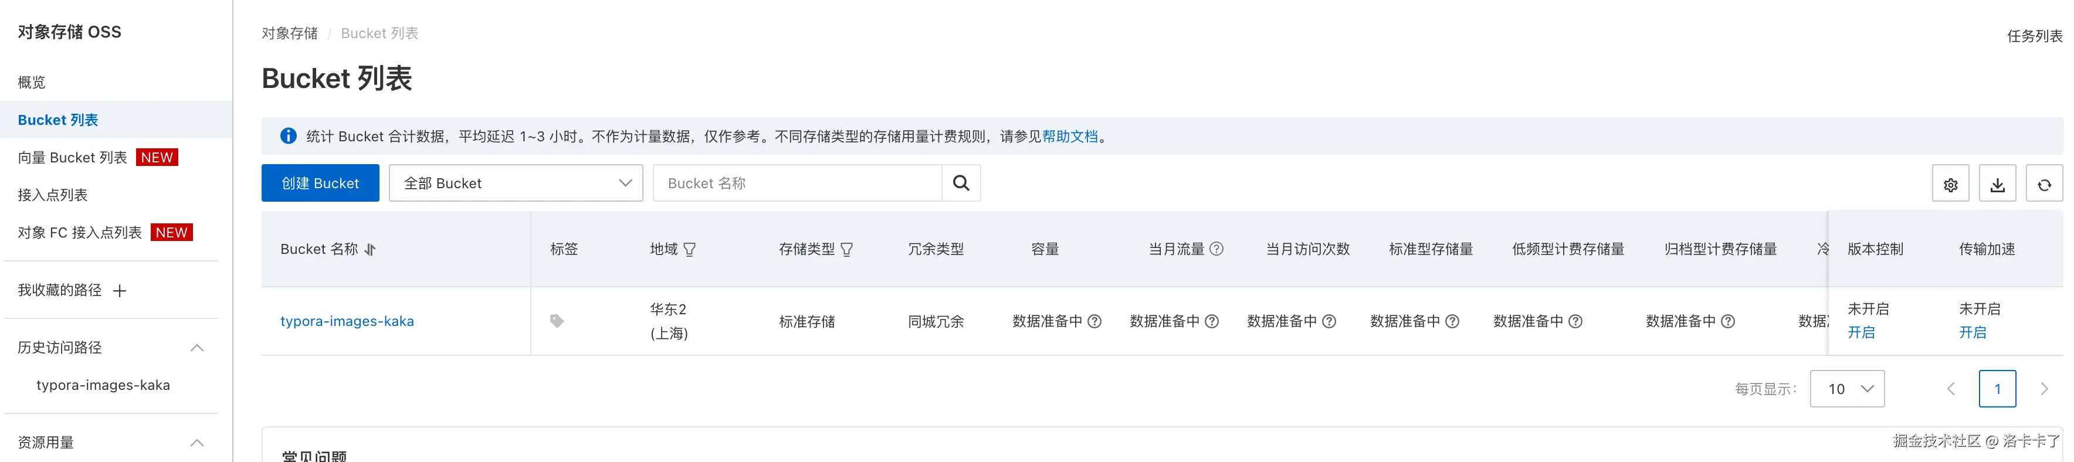Open the page size dropdown showing 10
Image resolution: width=2074 pixels, height=462 pixels.
(1846, 389)
